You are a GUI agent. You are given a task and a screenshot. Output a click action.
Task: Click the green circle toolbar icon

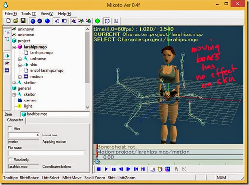click(97, 21)
